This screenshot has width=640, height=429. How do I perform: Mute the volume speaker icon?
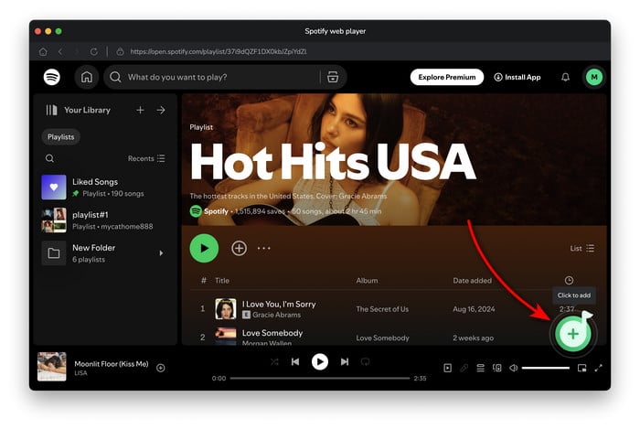(x=514, y=369)
